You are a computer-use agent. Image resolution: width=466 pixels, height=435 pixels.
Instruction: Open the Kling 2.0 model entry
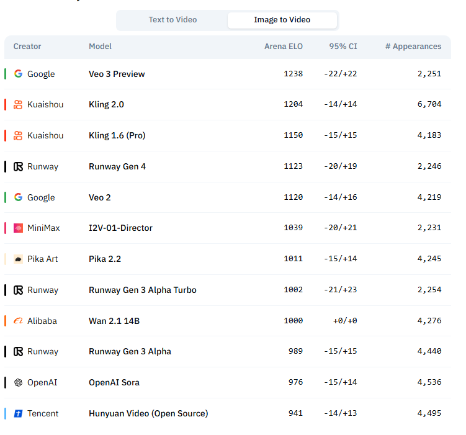[106, 105]
